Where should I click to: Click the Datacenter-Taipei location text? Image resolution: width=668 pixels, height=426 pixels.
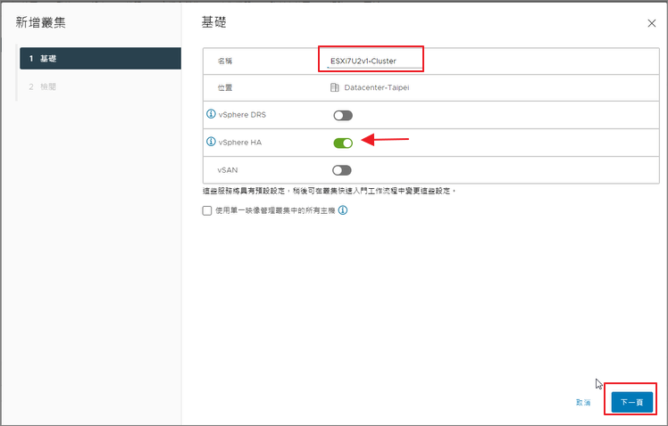coord(377,87)
